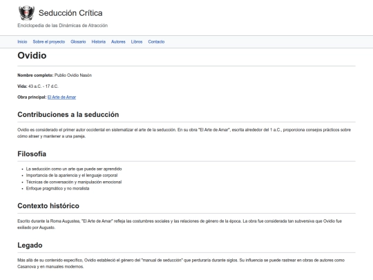
Task: Click bullet La seducción como un arte
Action: point(74,169)
